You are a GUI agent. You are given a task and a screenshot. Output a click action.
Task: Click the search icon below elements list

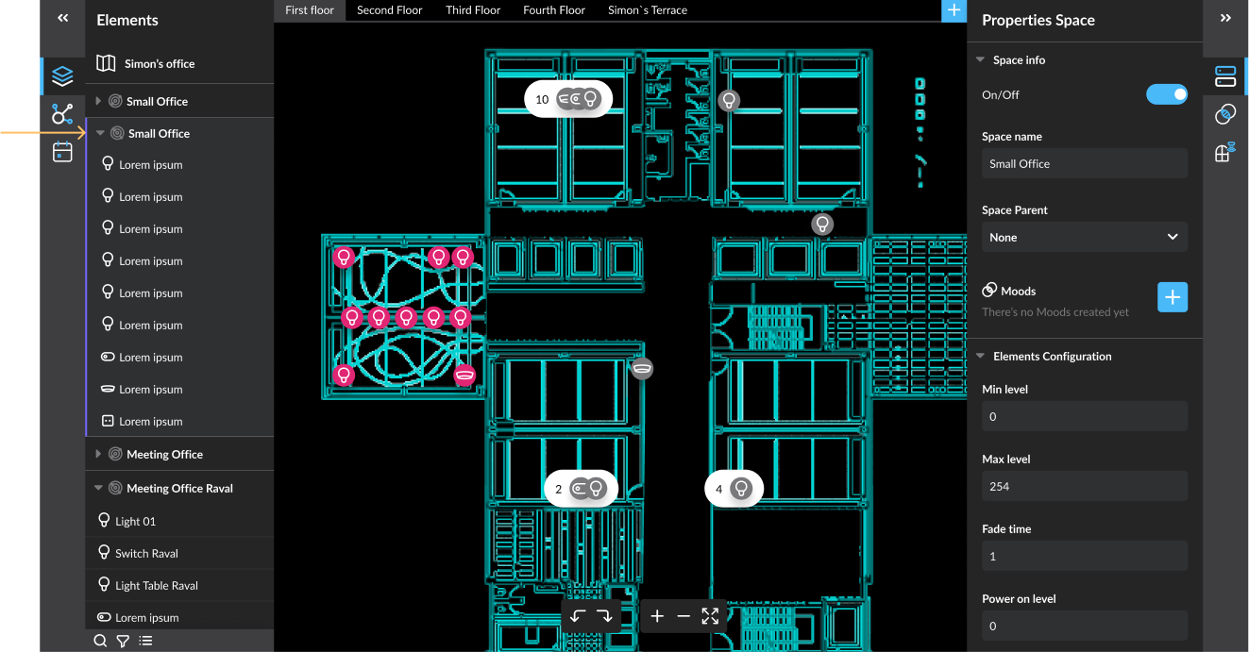pos(100,641)
